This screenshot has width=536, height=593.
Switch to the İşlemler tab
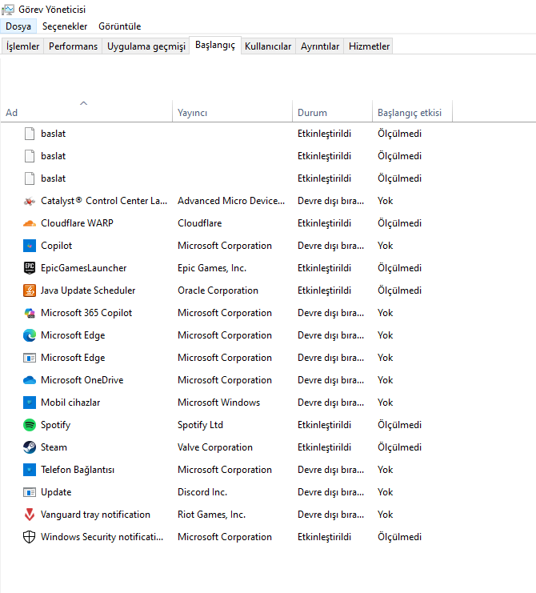click(22, 46)
